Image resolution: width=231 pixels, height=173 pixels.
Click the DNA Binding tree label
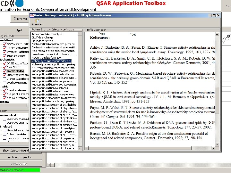14,67
